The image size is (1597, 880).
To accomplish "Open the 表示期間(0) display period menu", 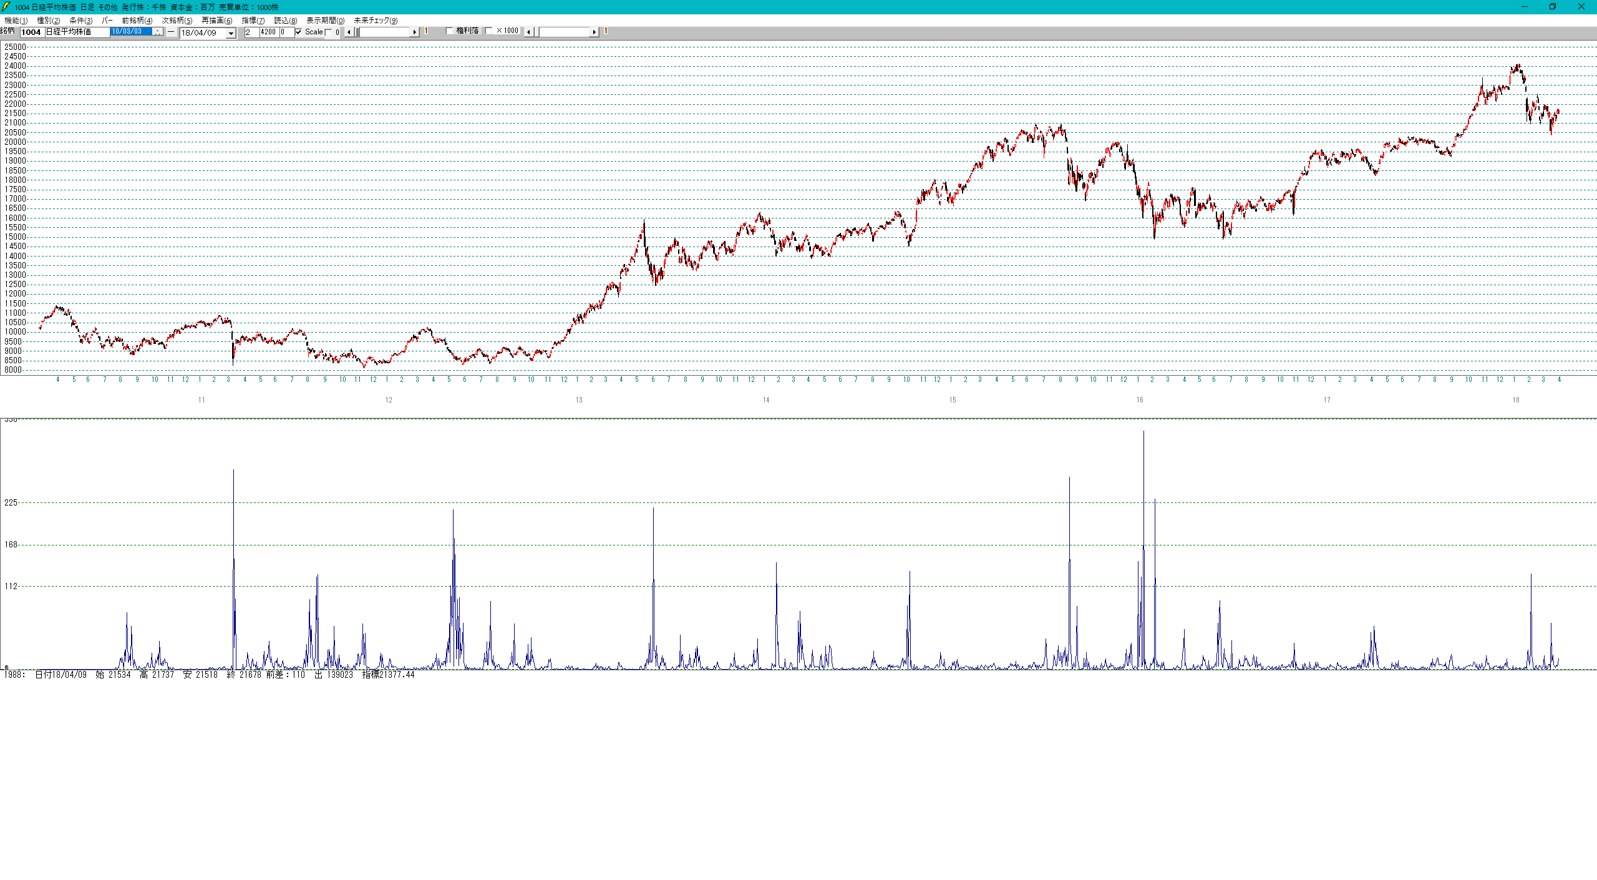I will click(325, 21).
